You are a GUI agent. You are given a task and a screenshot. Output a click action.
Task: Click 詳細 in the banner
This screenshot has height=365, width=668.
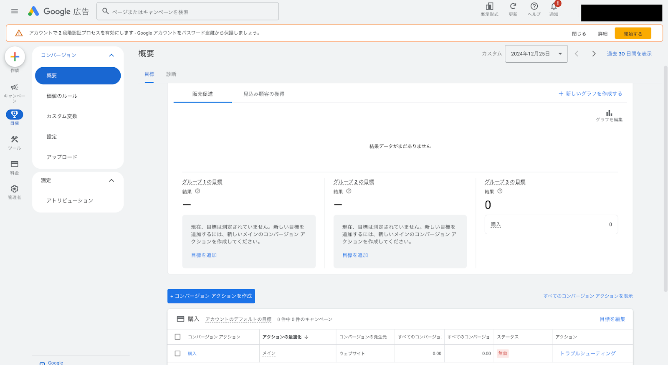603,34
